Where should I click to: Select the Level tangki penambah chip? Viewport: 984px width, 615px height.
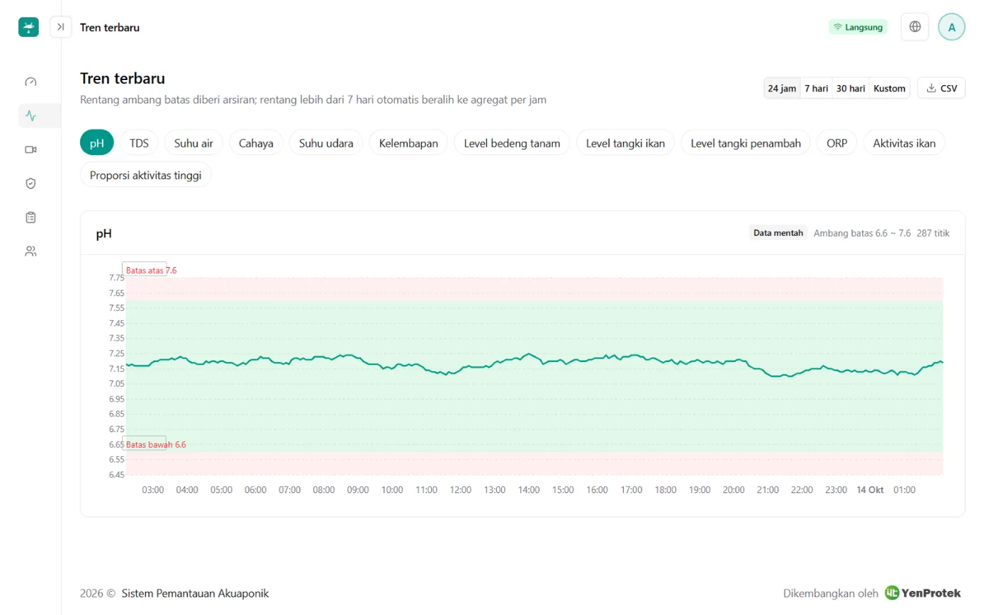(x=746, y=142)
